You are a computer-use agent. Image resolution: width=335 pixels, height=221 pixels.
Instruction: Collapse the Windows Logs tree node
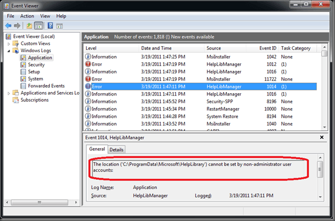click(9, 51)
